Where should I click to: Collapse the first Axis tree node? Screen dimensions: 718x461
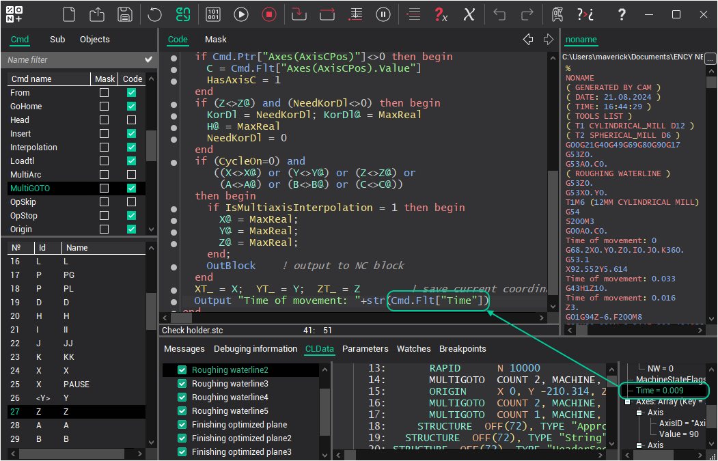[639, 413]
